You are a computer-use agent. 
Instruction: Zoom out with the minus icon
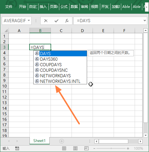[x=94, y=148]
